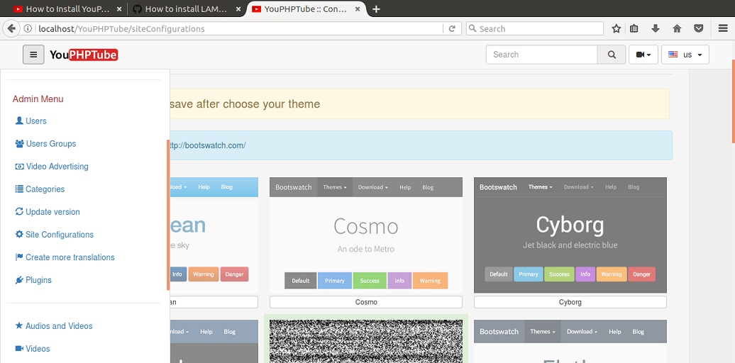This screenshot has height=363, width=735.
Task: Open the US language flag dropdown
Action: point(685,55)
